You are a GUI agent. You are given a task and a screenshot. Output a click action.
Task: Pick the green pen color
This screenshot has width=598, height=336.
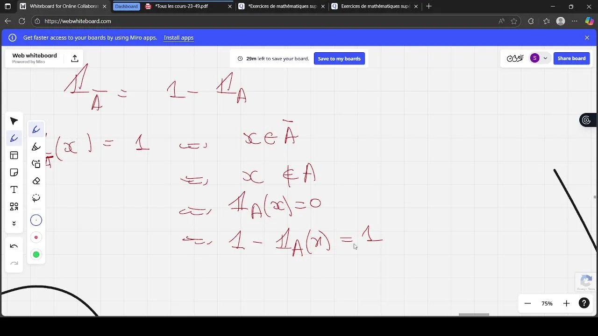click(x=36, y=254)
